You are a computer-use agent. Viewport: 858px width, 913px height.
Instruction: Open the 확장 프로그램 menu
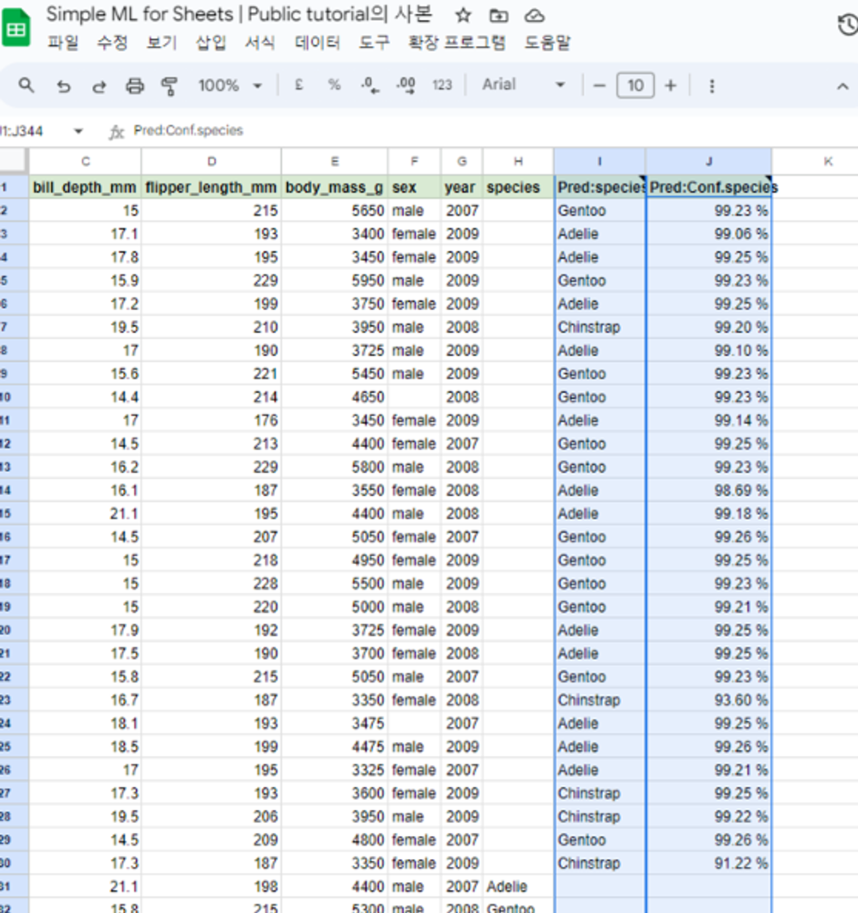point(456,43)
